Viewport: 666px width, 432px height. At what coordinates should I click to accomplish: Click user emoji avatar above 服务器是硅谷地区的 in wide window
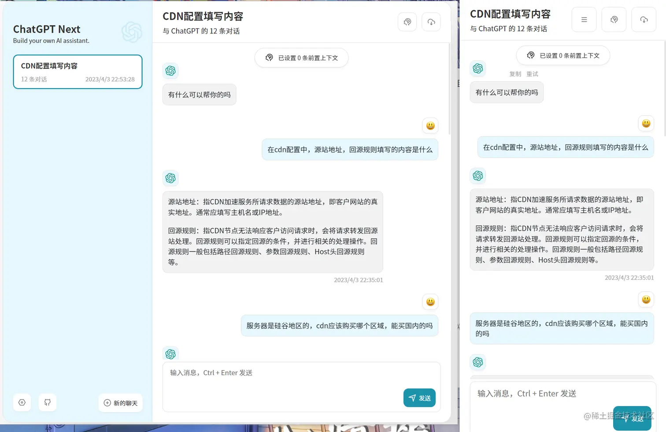click(430, 302)
